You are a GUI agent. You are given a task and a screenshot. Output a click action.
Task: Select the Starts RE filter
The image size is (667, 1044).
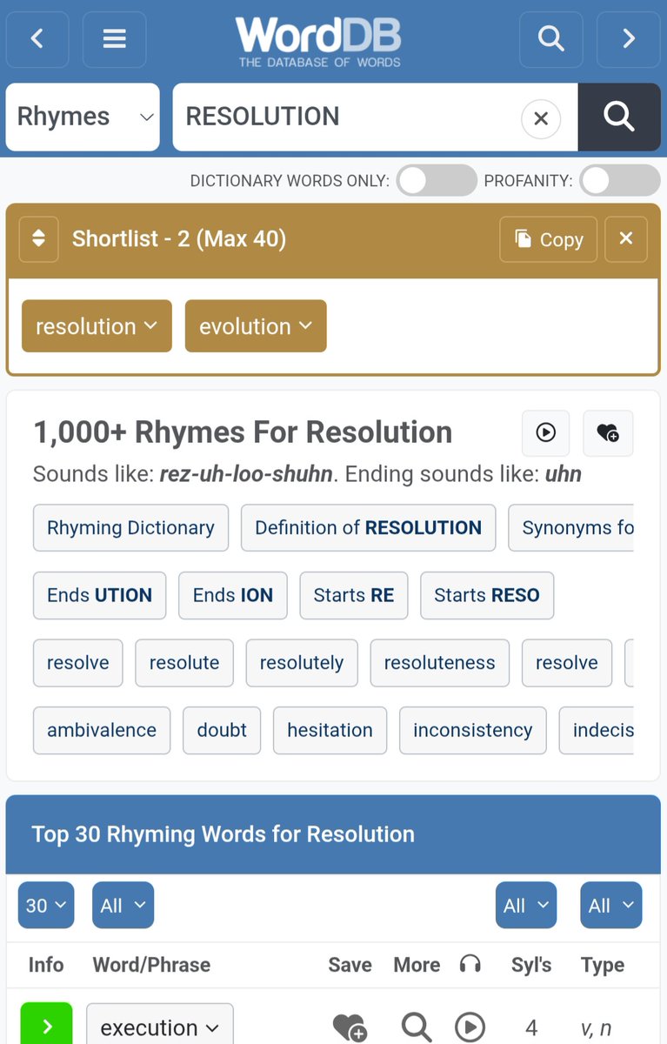354,595
